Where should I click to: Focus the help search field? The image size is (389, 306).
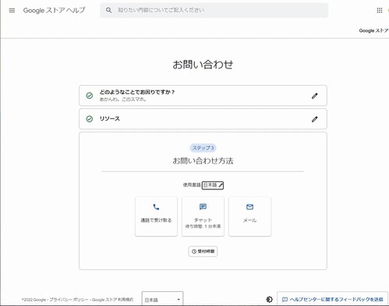[214, 10]
